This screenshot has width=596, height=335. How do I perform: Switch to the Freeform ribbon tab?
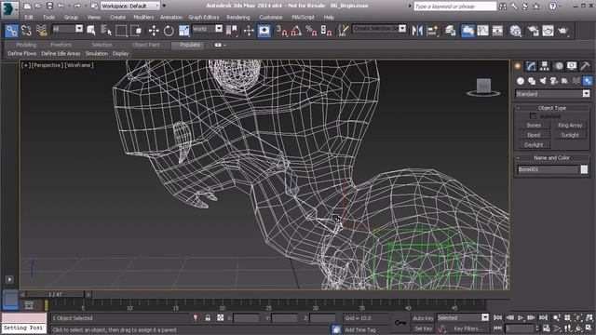61,45
